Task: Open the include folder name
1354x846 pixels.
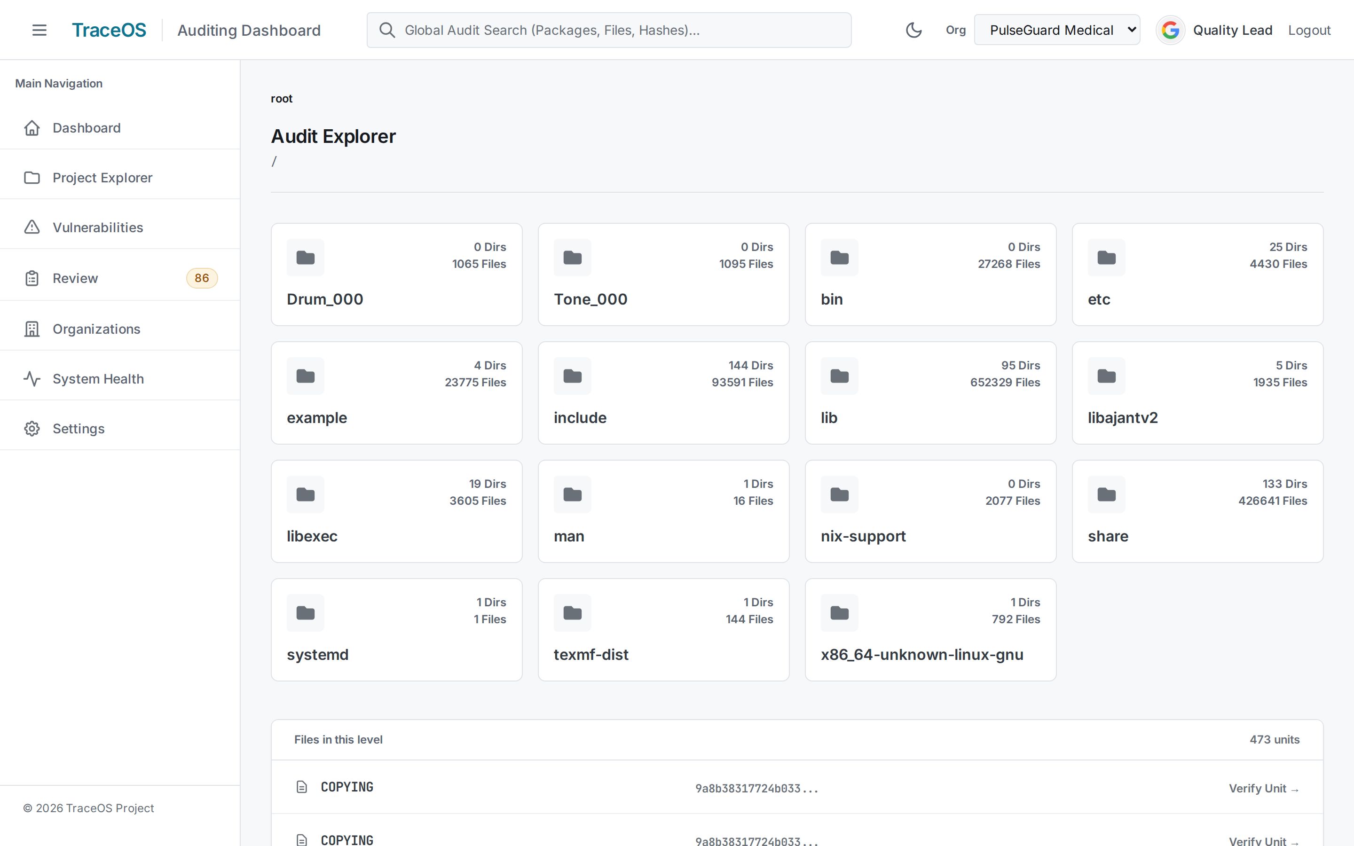Action: tap(580, 418)
